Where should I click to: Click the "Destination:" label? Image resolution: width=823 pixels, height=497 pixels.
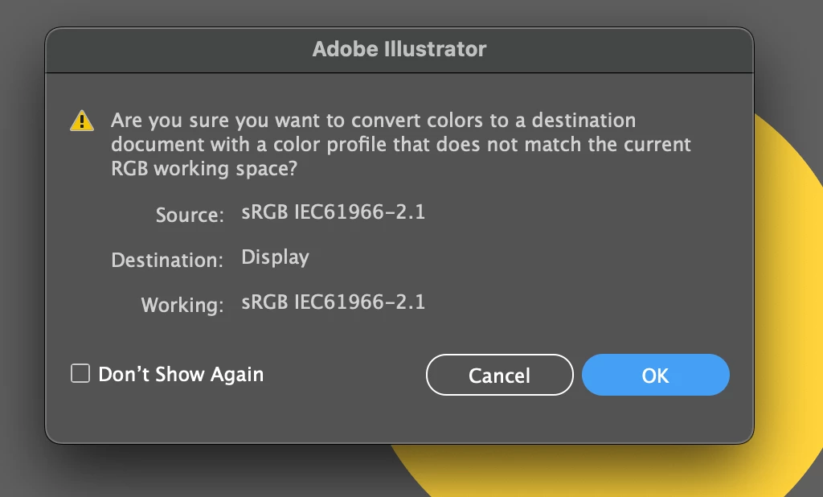click(x=167, y=261)
